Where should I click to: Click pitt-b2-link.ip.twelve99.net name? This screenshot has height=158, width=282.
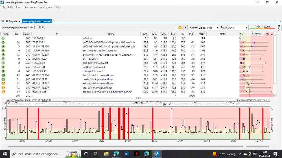coord(97,88)
